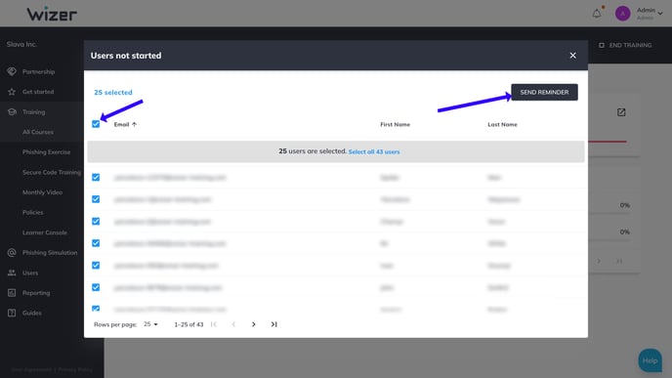Uncheck the fifth user row checkbox
Image resolution: width=672 pixels, height=378 pixels.
pos(96,266)
